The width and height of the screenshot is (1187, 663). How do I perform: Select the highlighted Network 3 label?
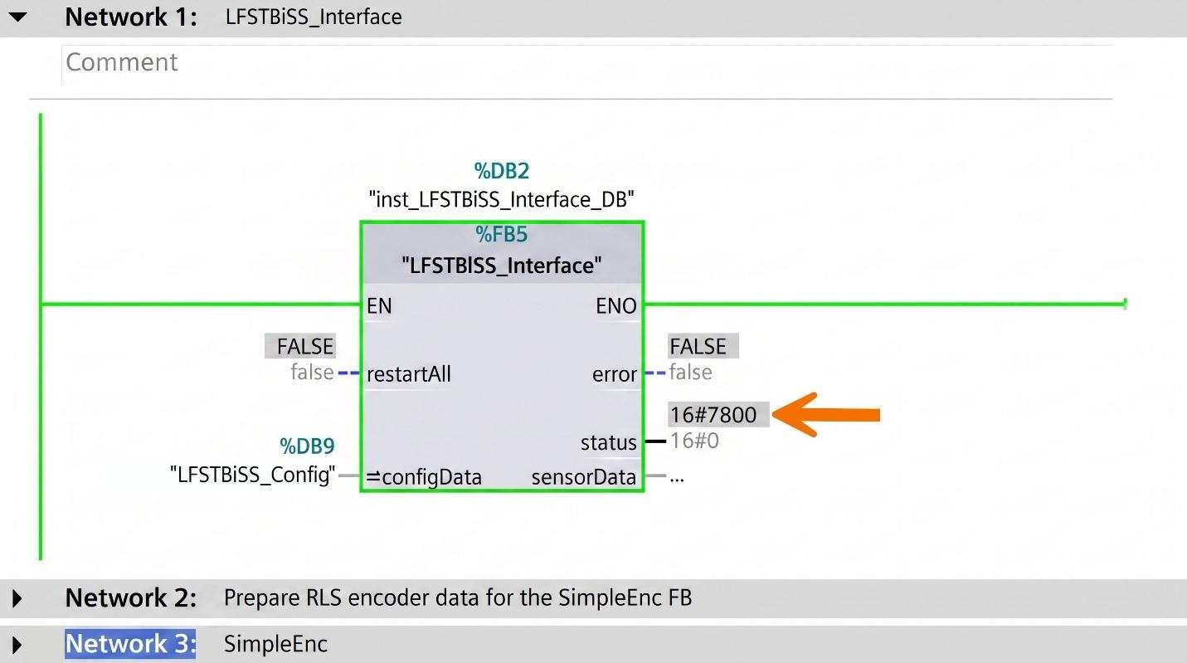(130, 644)
